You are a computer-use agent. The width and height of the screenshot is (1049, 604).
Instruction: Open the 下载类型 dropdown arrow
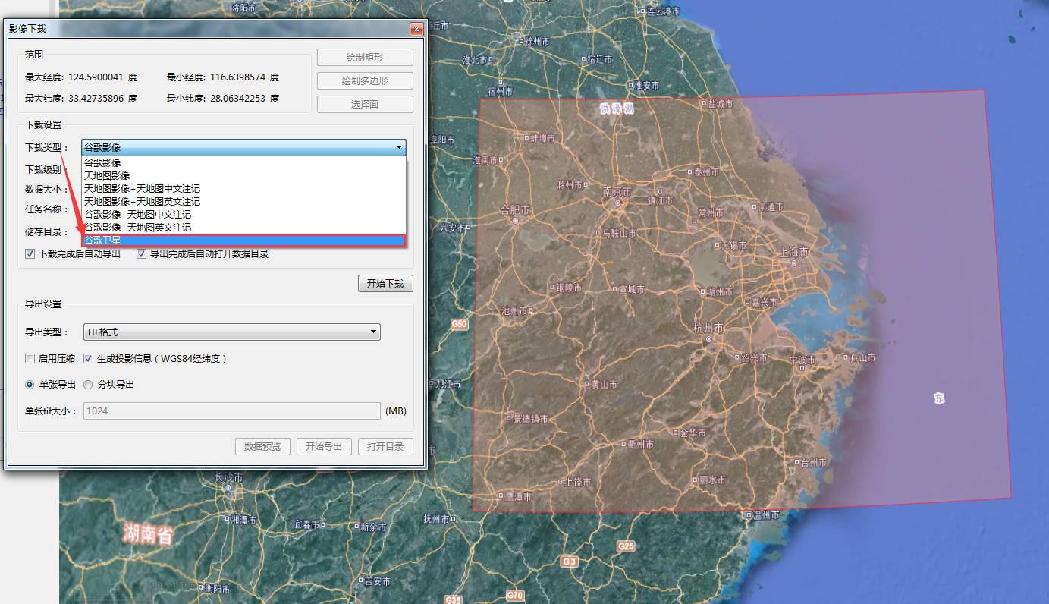[399, 148]
